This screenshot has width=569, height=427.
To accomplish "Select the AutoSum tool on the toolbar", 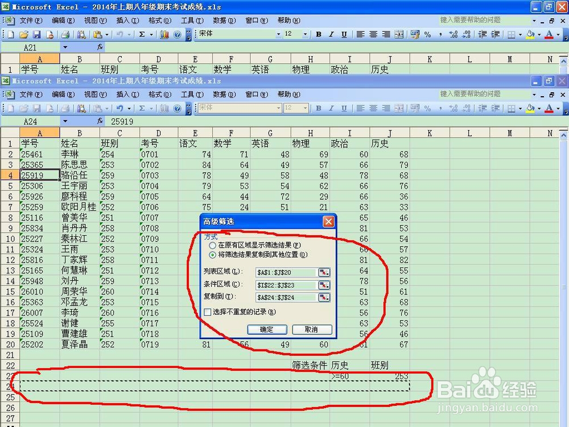I will click(142, 109).
